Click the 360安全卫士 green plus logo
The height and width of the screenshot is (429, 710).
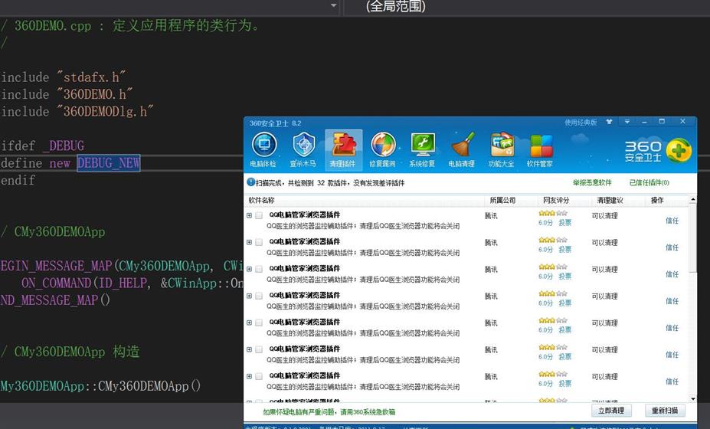679,150
